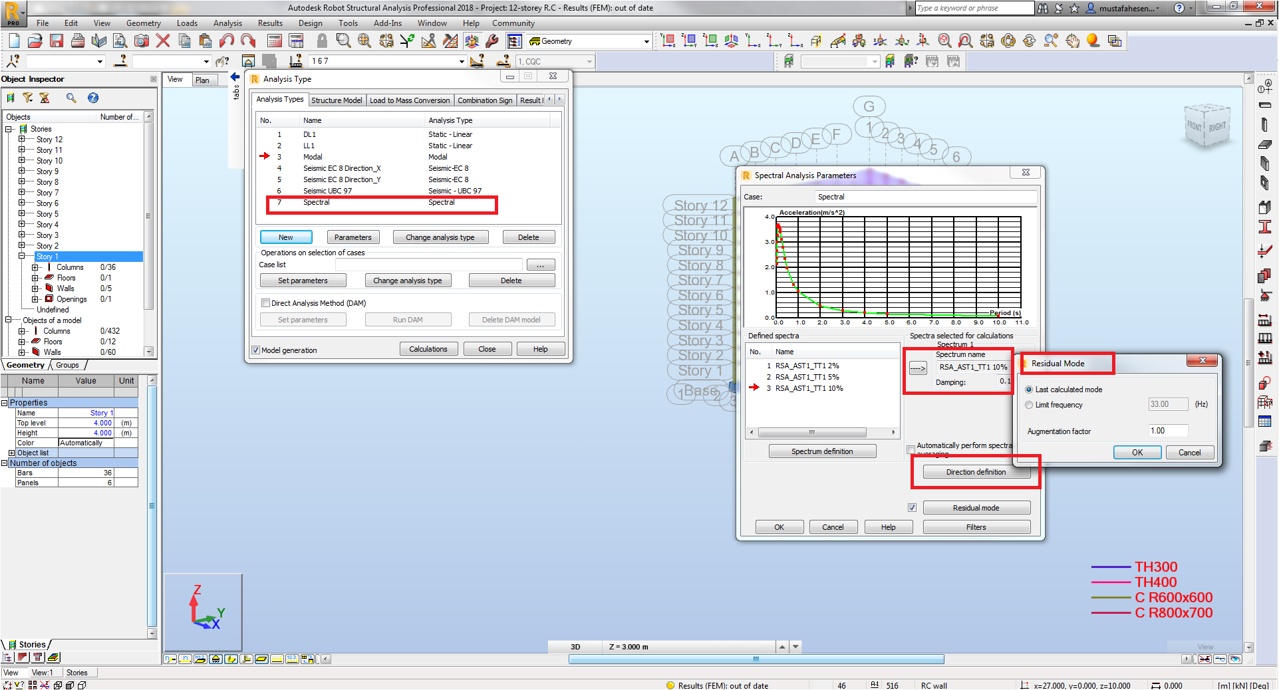
Task: Toggle Model generation checkbox
Action: point(255,350)
